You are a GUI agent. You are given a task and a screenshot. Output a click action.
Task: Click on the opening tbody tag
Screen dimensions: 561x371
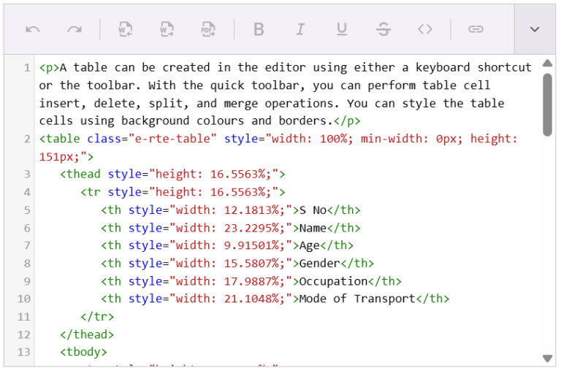83,352
